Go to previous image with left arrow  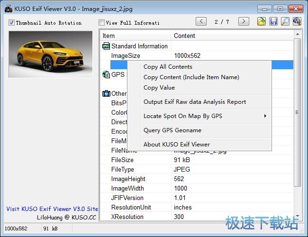201,21
